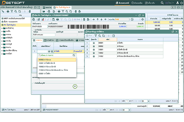The width and height of the screenshot is (184, 122).
Task: Click the document date field 09/07/2020
Action: [x=39, y=26]
